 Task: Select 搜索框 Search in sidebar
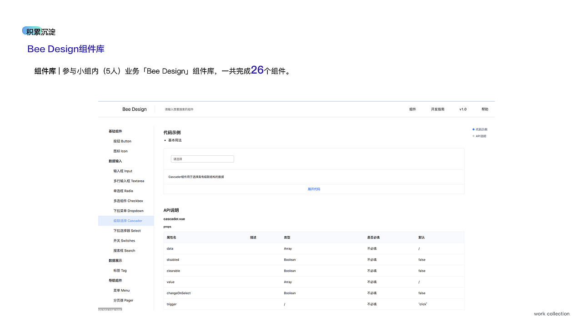(x=124, y=251)
